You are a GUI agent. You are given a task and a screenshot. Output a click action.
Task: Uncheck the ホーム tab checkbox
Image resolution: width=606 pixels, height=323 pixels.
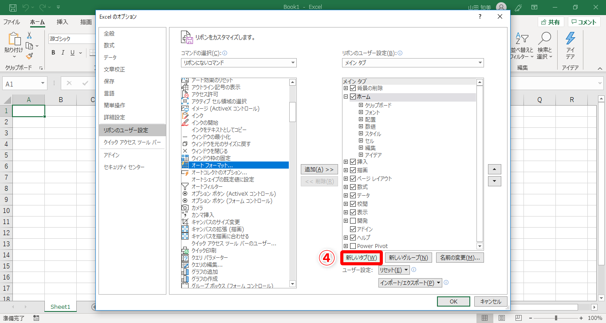tap(353, 97)
